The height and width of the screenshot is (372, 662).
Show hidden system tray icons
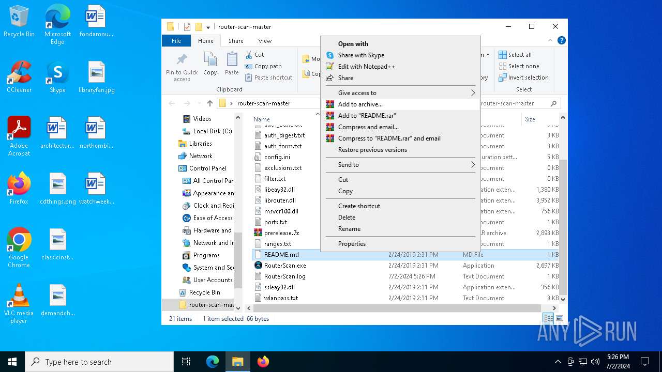(x=558, y=362)
